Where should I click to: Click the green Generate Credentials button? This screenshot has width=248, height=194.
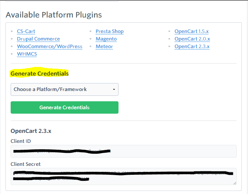[x=65, y=107]
